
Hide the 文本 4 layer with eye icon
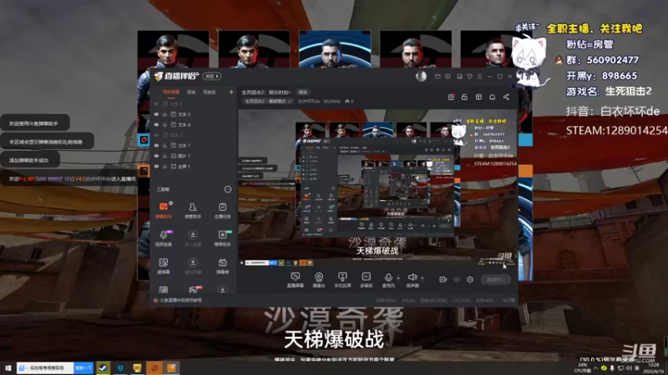(156, 124)
